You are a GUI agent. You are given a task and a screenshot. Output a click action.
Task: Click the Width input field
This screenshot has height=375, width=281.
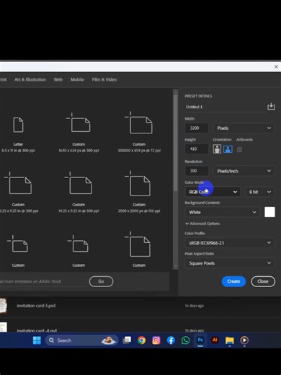point(197,128)
